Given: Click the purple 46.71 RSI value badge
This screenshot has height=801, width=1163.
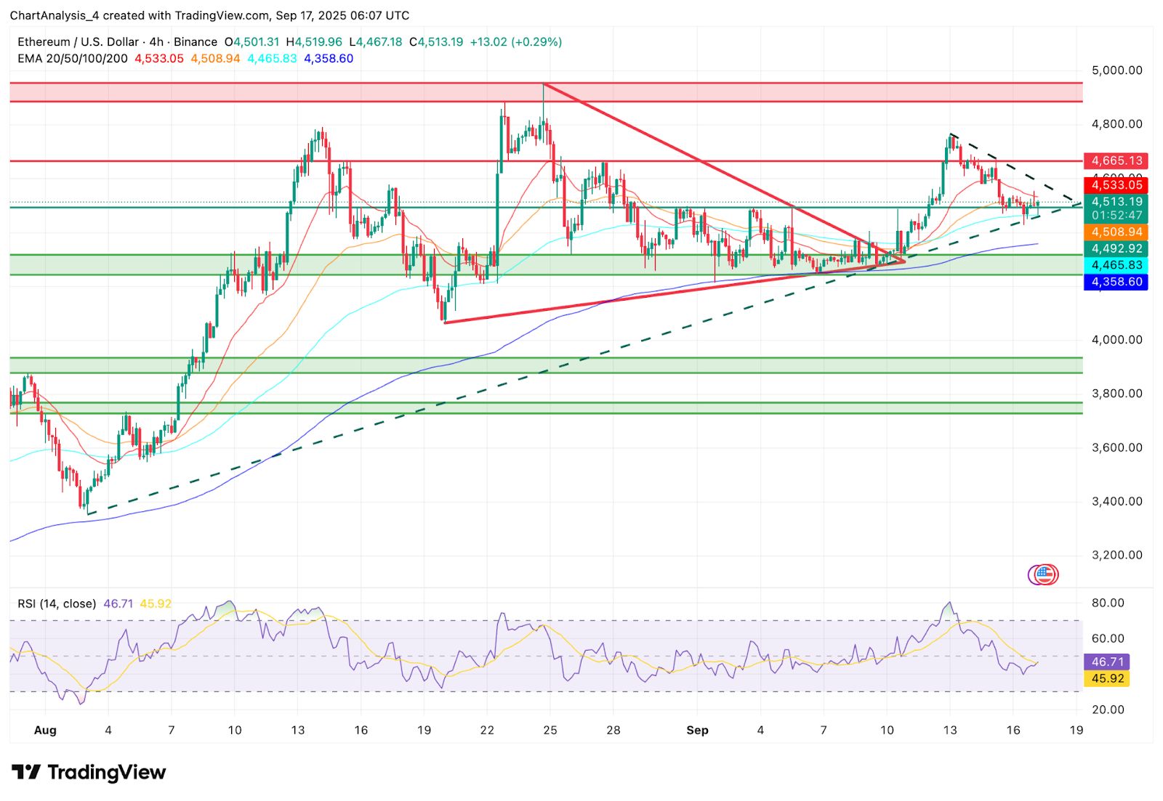Looking at the screenshot, I should click(1106, 662).
